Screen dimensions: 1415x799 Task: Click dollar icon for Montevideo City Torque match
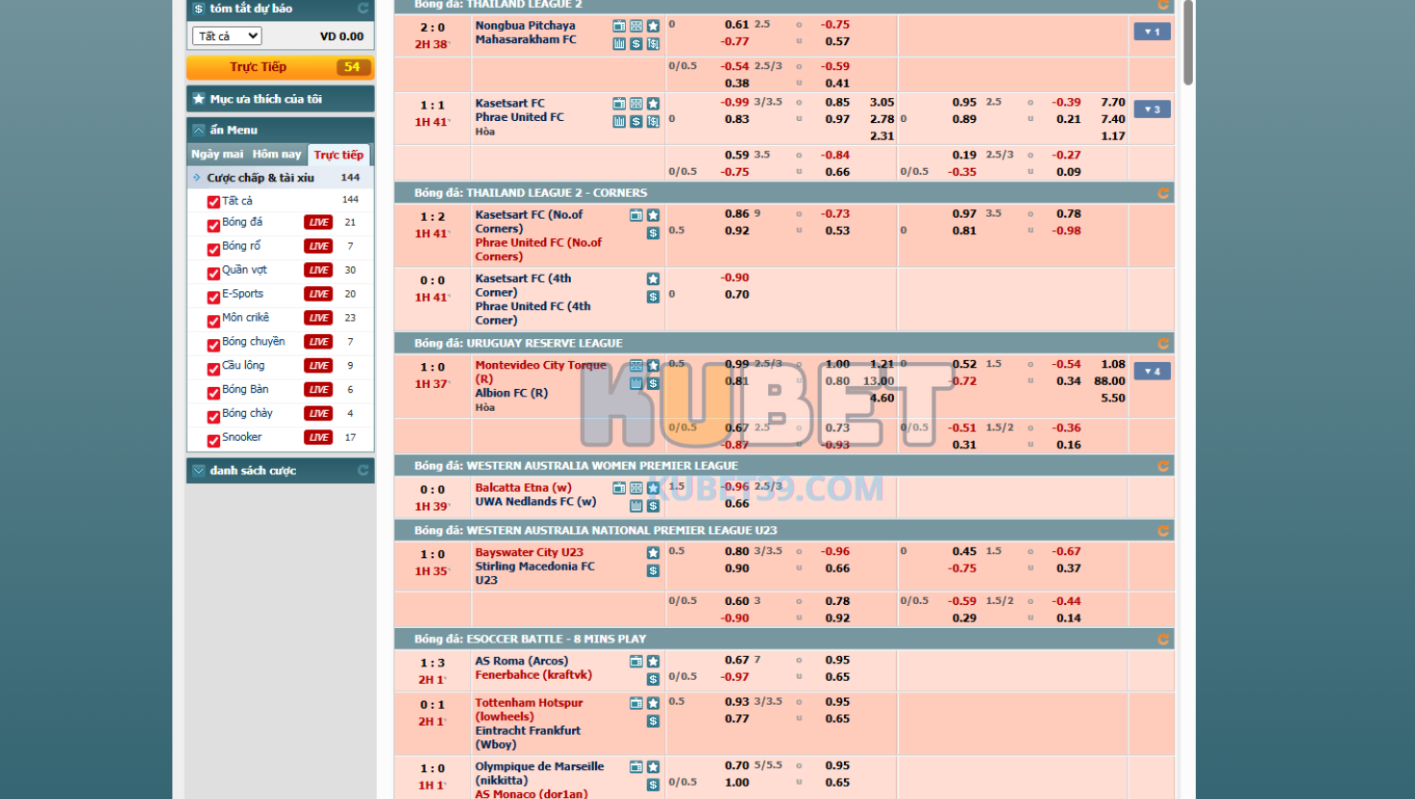(x=653, y=383)
